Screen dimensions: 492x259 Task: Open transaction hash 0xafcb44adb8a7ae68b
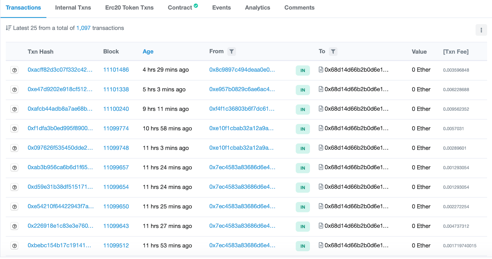pos(60,109)
